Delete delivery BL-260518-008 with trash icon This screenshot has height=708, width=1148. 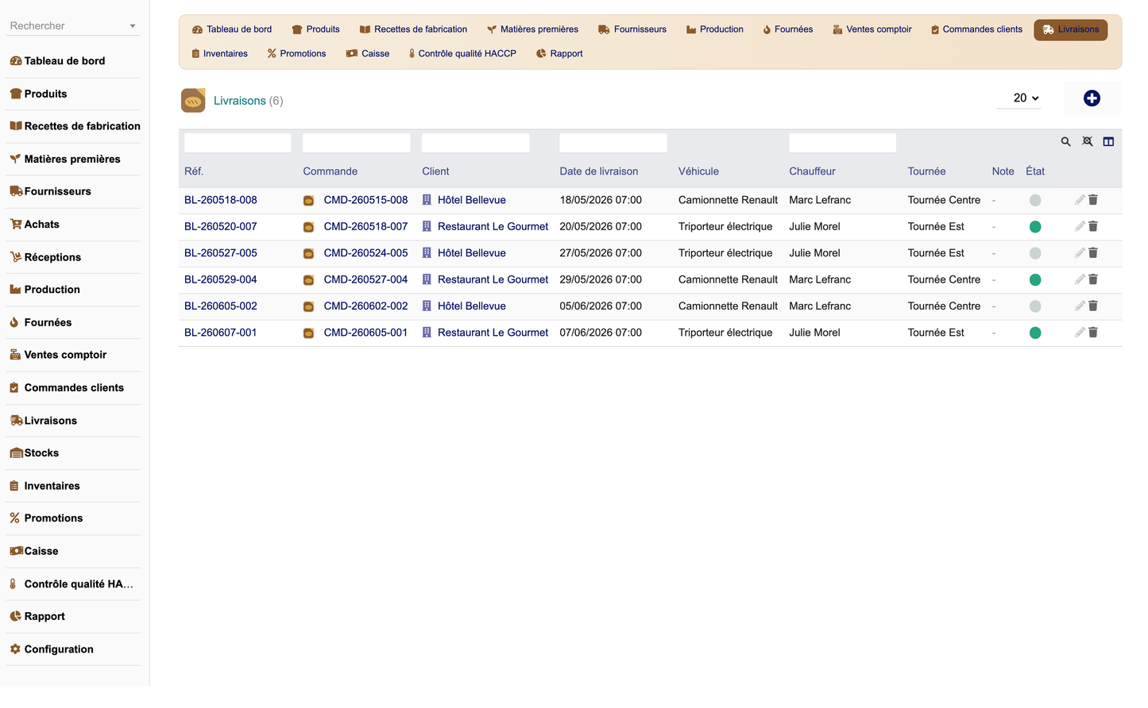[1093, 200]
